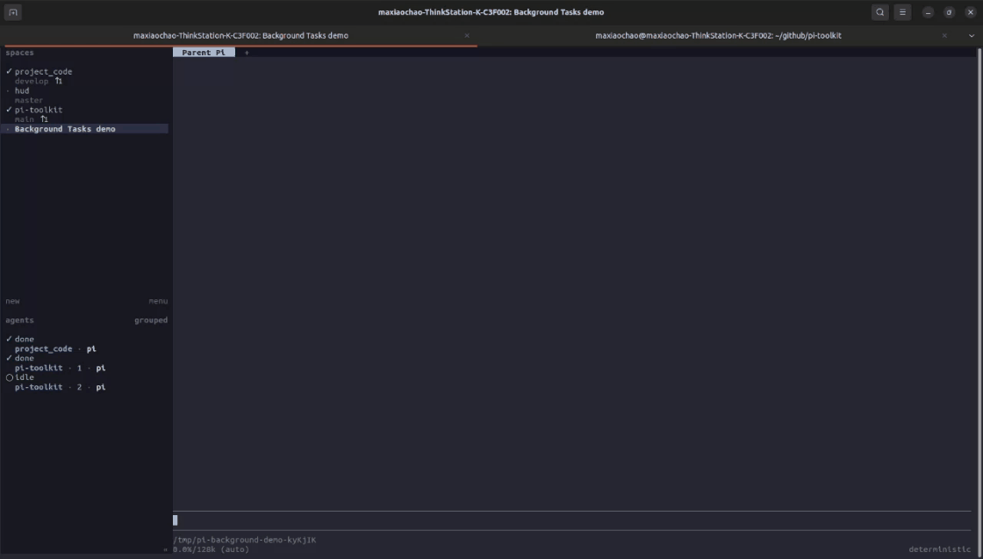Select the Parent Pi tab
The image size is (983, 559).
click(204, 53)
